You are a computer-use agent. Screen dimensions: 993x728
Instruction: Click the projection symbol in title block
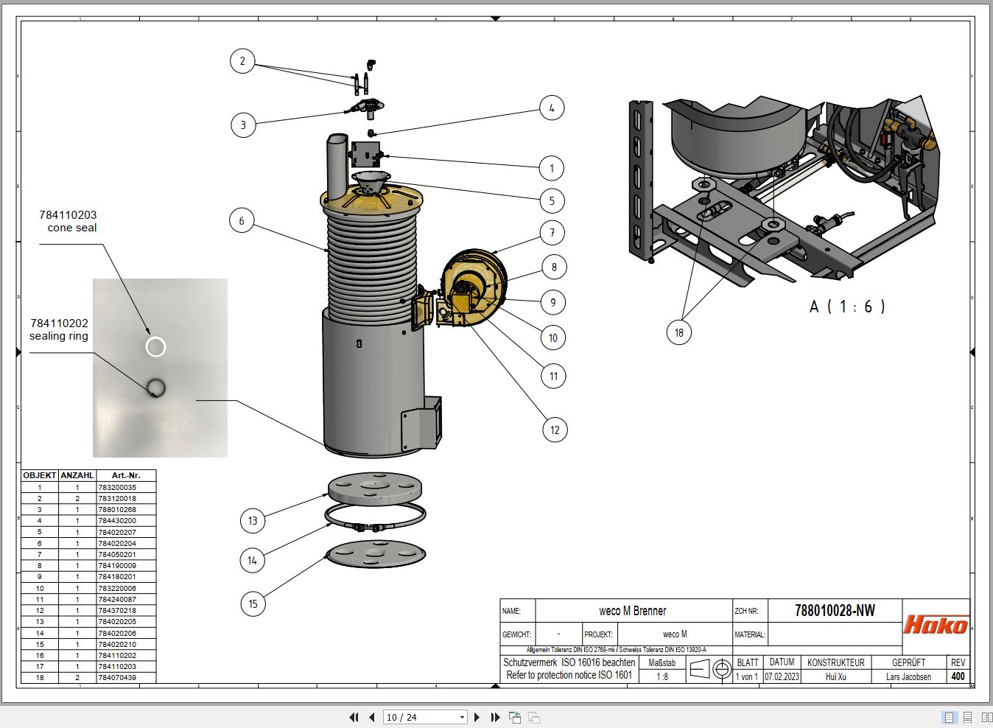point(710,669)
